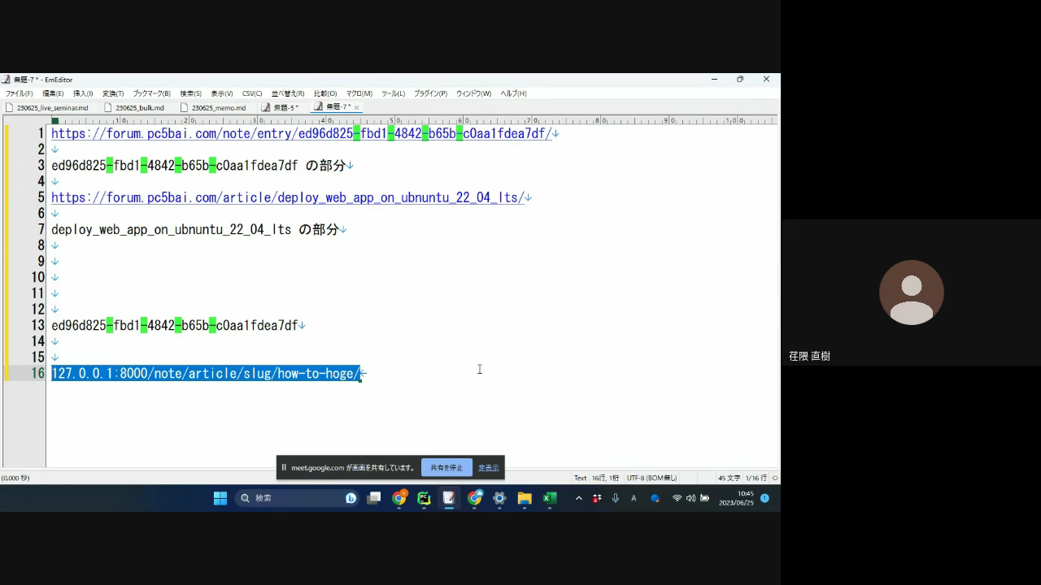Open Excel from the taskbar
The image size is (1041, 585).
550,498
